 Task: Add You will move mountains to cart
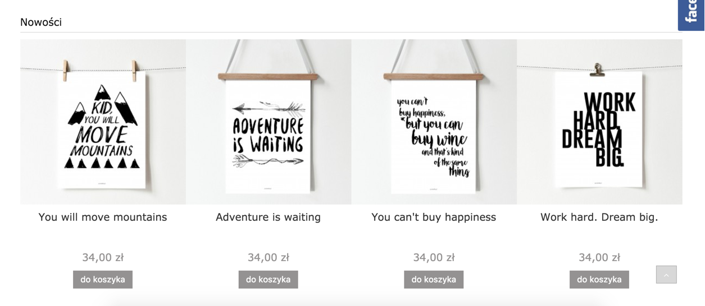pyautogui.click(x=103, y=279)
